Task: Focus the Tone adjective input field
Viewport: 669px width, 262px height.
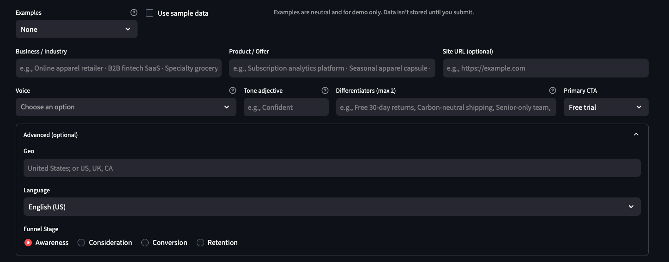Action: pyautogui.click(x=286, y=107)
